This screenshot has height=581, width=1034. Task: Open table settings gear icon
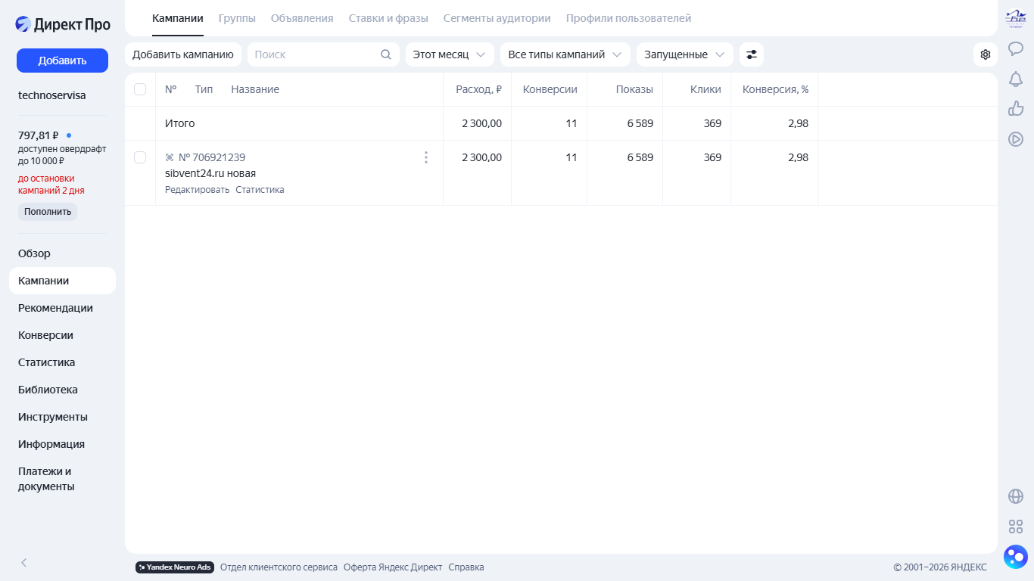tap(986, 54)
